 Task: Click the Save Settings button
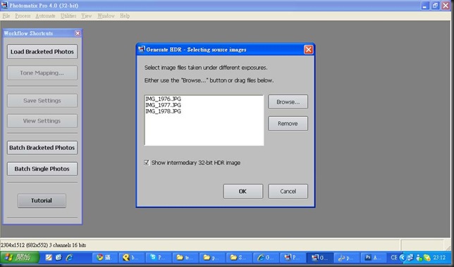[x=42, y=101]
